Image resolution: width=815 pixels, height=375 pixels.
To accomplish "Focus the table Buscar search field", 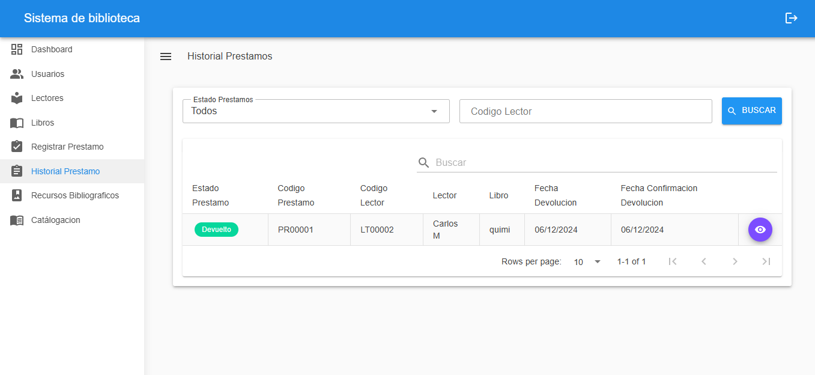I will click(x=604, y=162).
